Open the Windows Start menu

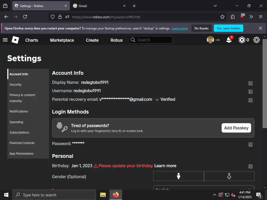(x=6, y=195)
